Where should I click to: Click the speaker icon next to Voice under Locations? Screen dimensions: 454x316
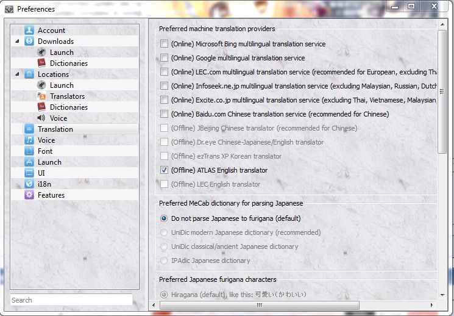coord(41,118)
